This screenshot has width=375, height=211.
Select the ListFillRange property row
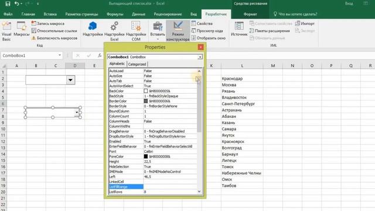click(x=153, y=186)
